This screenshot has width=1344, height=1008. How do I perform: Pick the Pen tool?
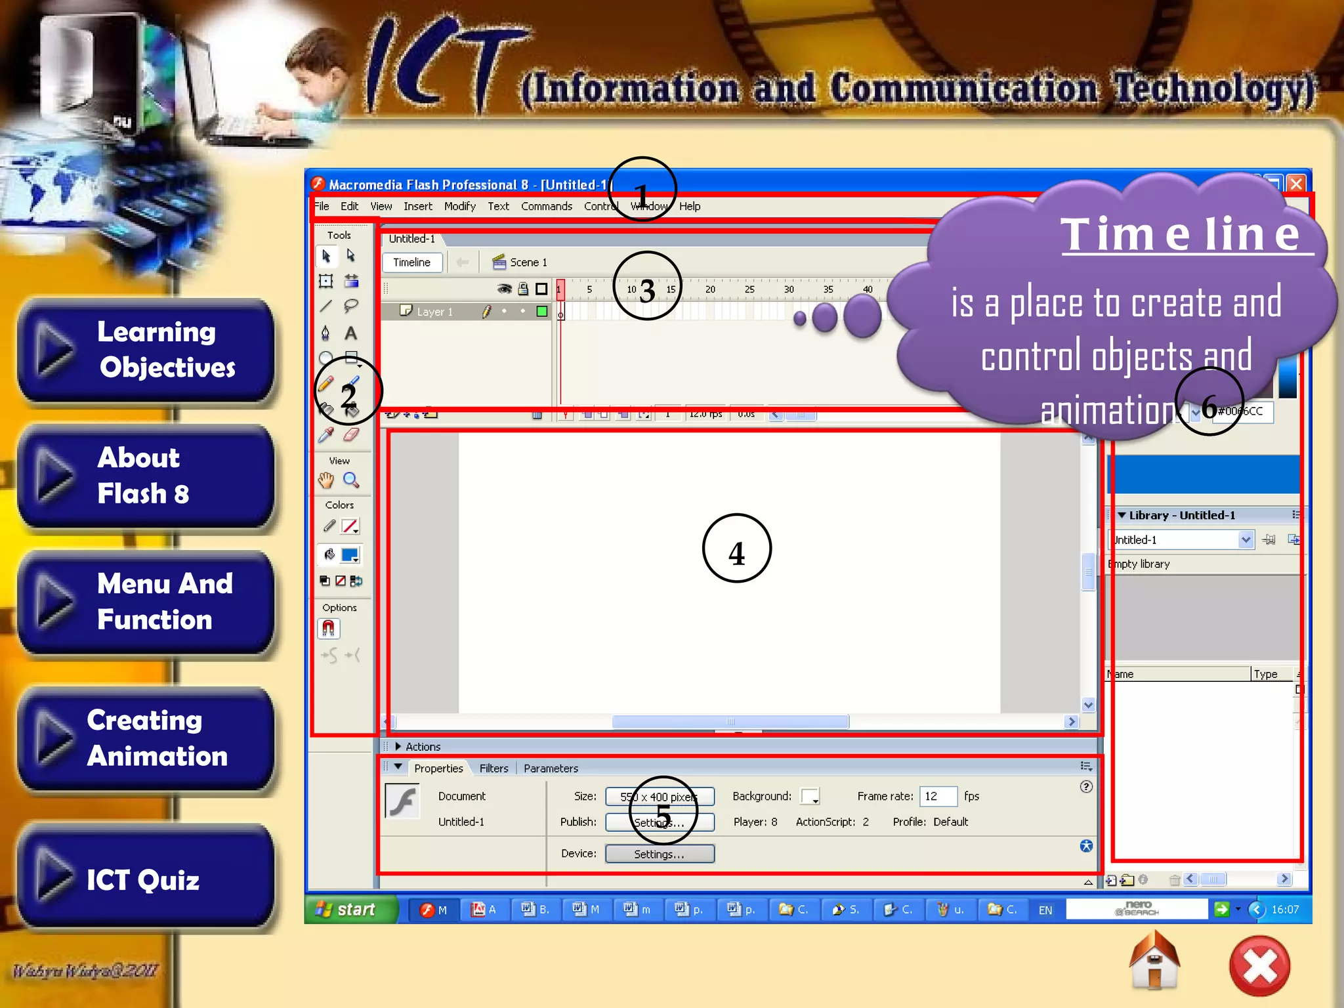click(326, 333)
